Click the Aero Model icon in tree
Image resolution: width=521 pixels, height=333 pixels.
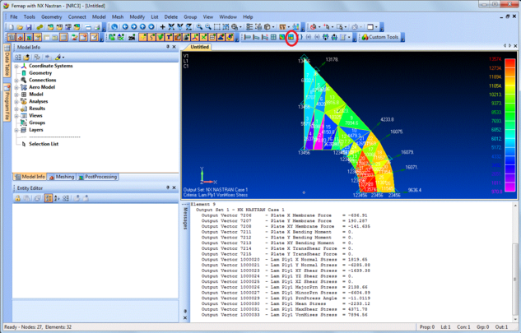[23, 87]
